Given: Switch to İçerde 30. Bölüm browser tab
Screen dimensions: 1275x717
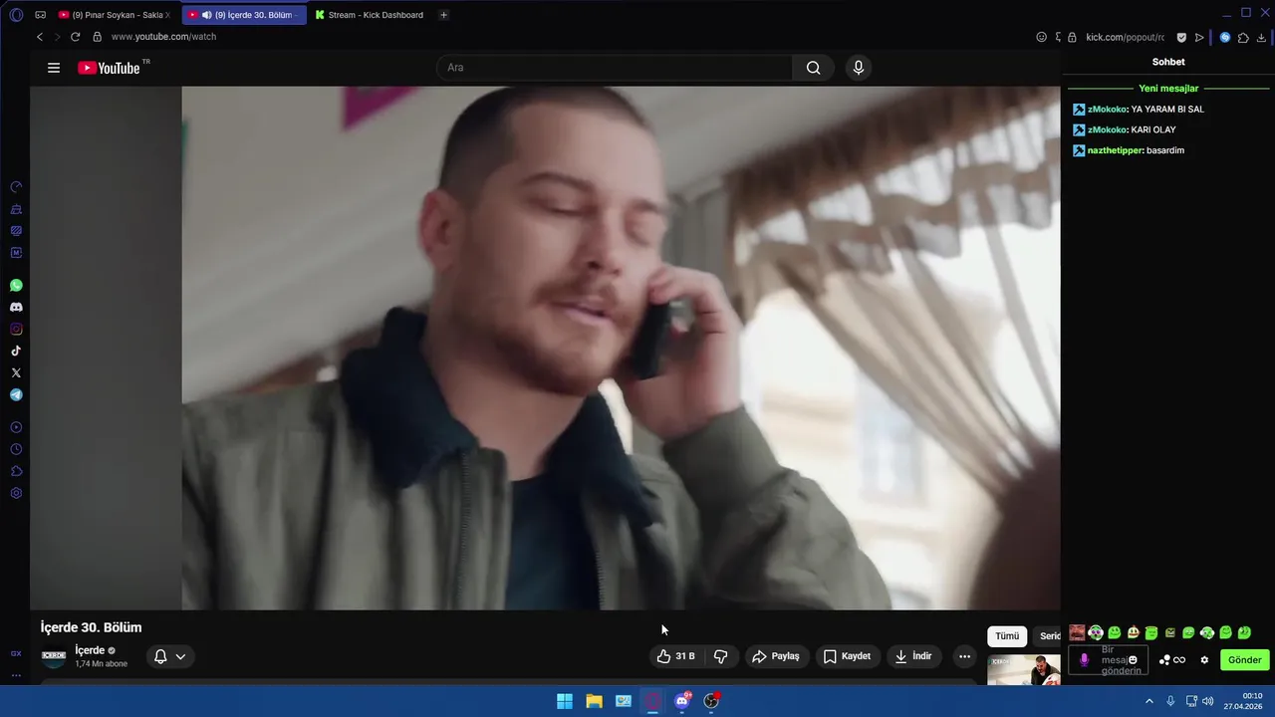Looking at the screenshot, I should click(244, 15).
